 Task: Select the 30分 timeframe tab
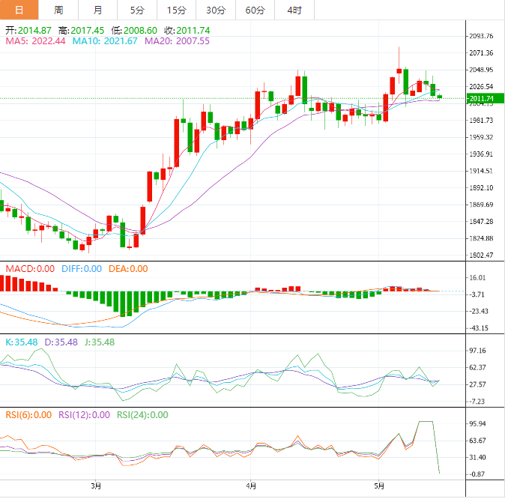click(x=216, y=10)
